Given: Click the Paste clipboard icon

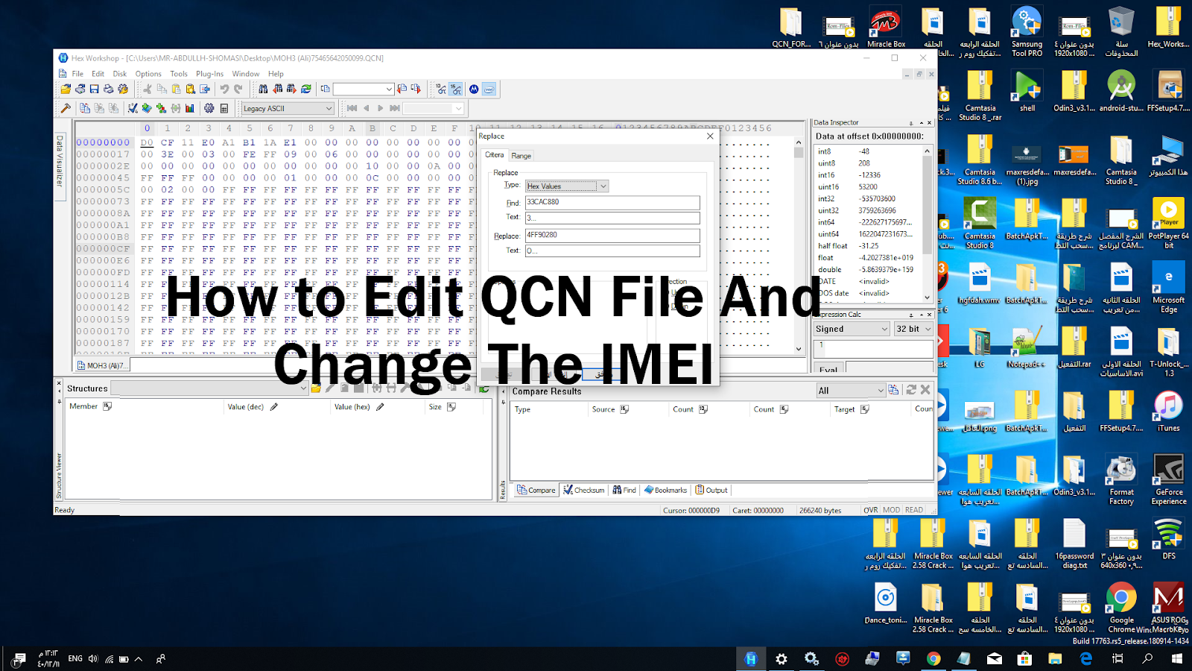Looking at the screenshot, I should (x=176, y=88).
